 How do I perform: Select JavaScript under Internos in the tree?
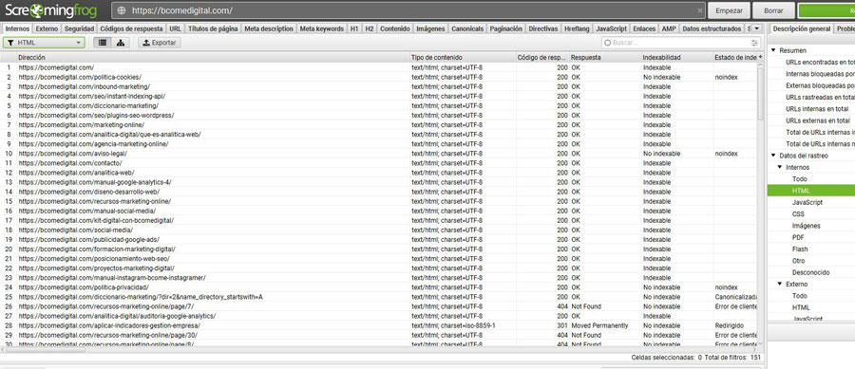[x=807, y=202]
